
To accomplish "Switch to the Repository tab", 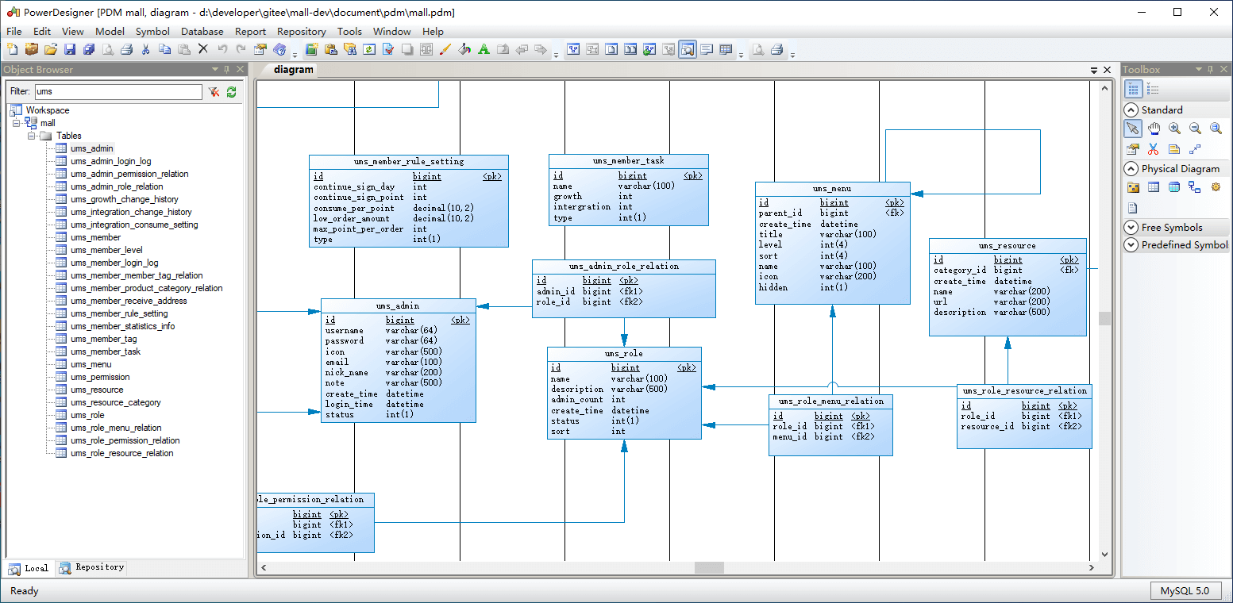I will click(91, 567).
